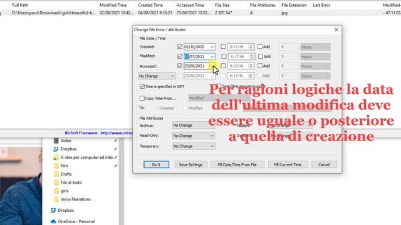This screenshot has height=225, width=401.
Task: Sort by Full Path column header
Action: pyautogui.click(x=53, y=5)
